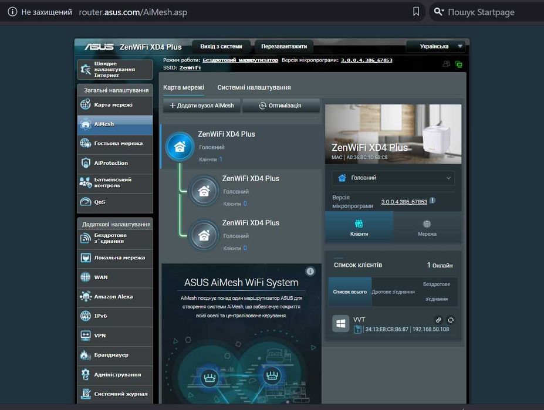Screen dimensions: 544x410
Task: Click the Windows device icon for VVT
Action: pyautogui.click(x=341, y=324)
